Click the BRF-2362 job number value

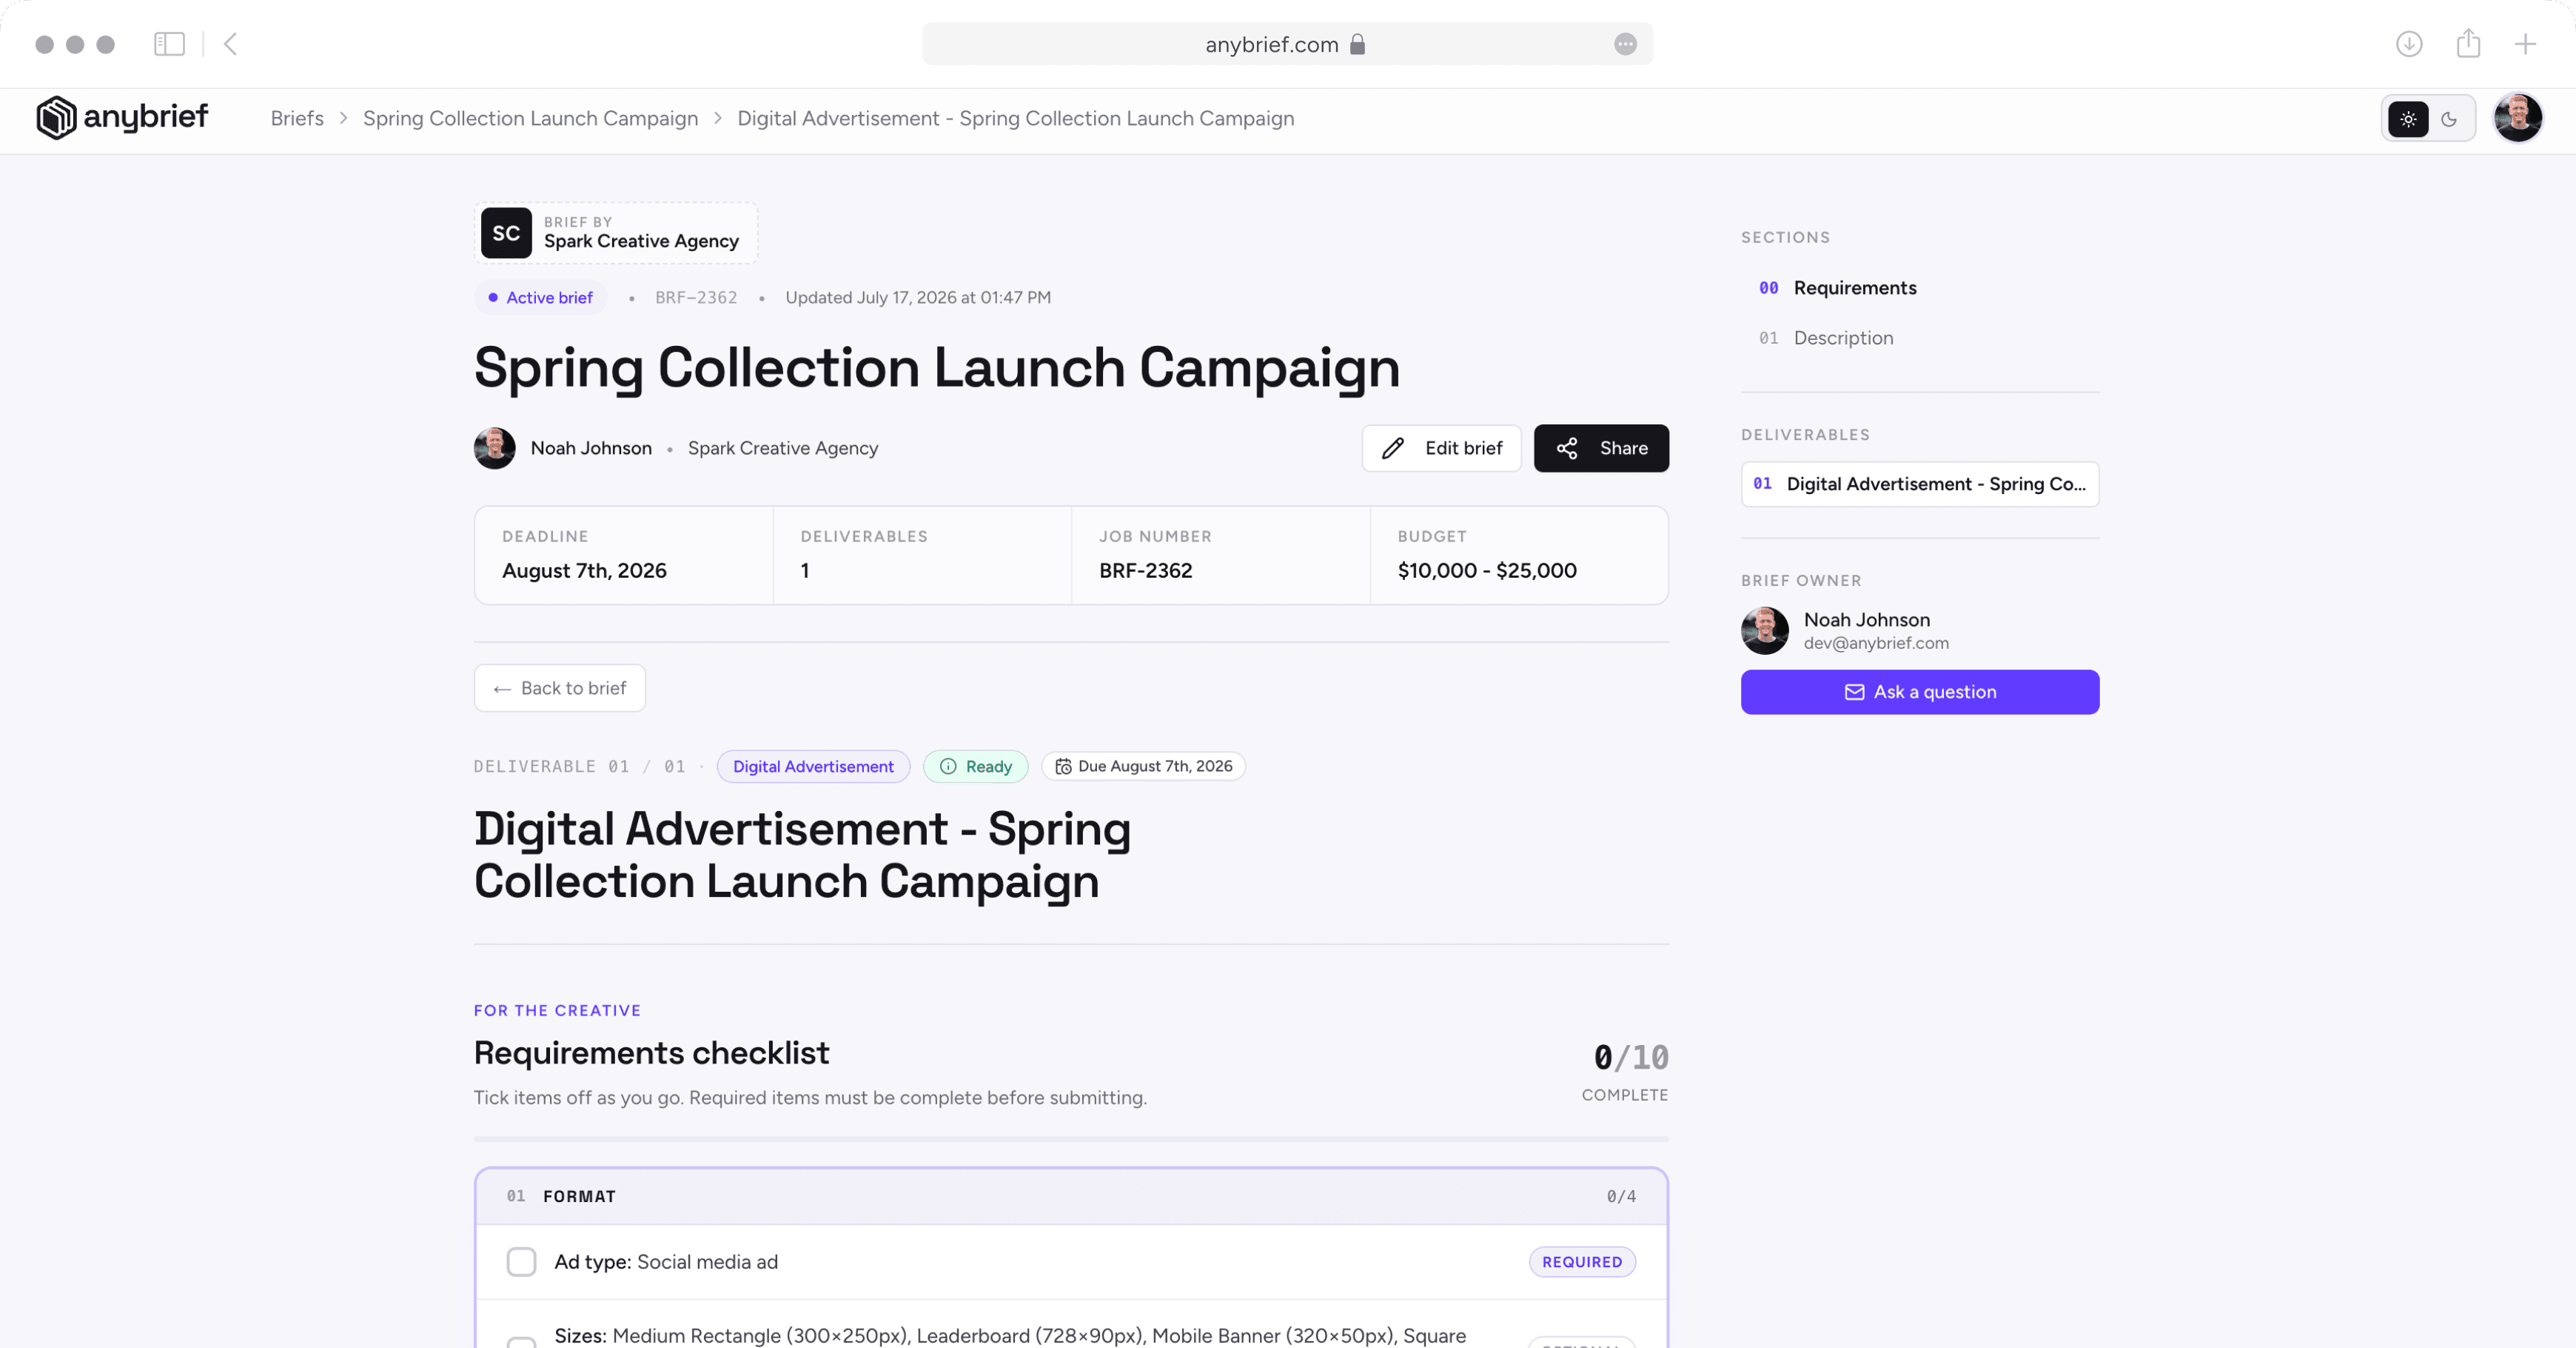(x=1145, y=570)
